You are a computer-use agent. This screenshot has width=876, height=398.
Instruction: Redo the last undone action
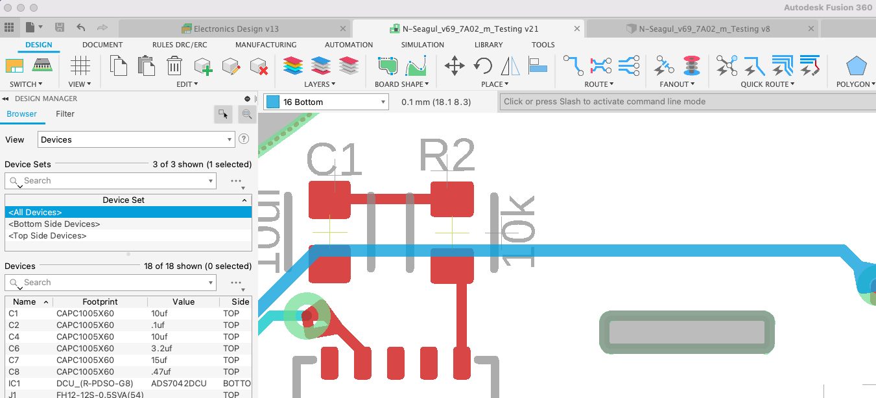point(102,28)
